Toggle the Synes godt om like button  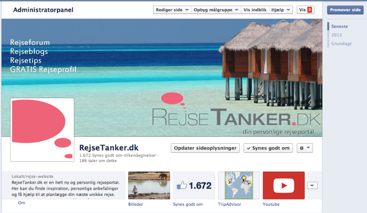point(268,148)
